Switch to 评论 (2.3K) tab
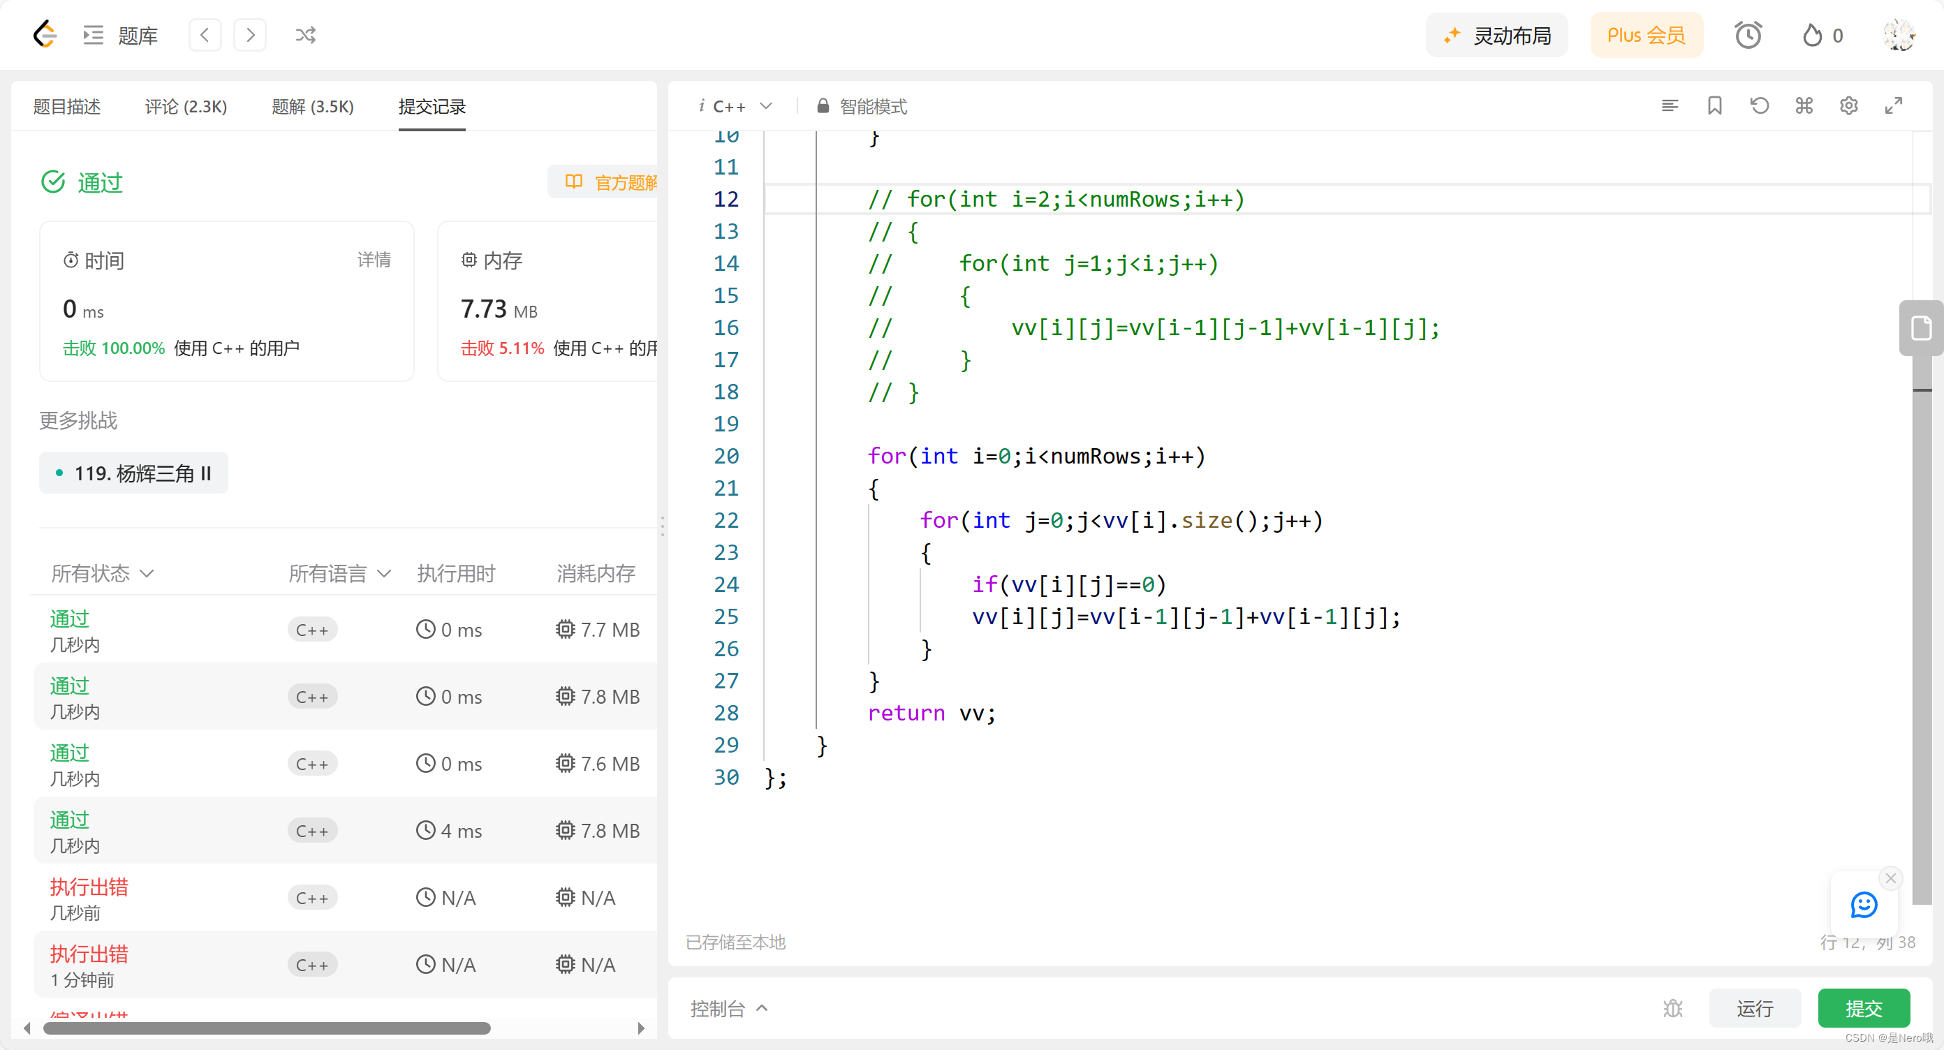Image resolution: width=1944 pixels, height=1050 pixels. [186, 106]
